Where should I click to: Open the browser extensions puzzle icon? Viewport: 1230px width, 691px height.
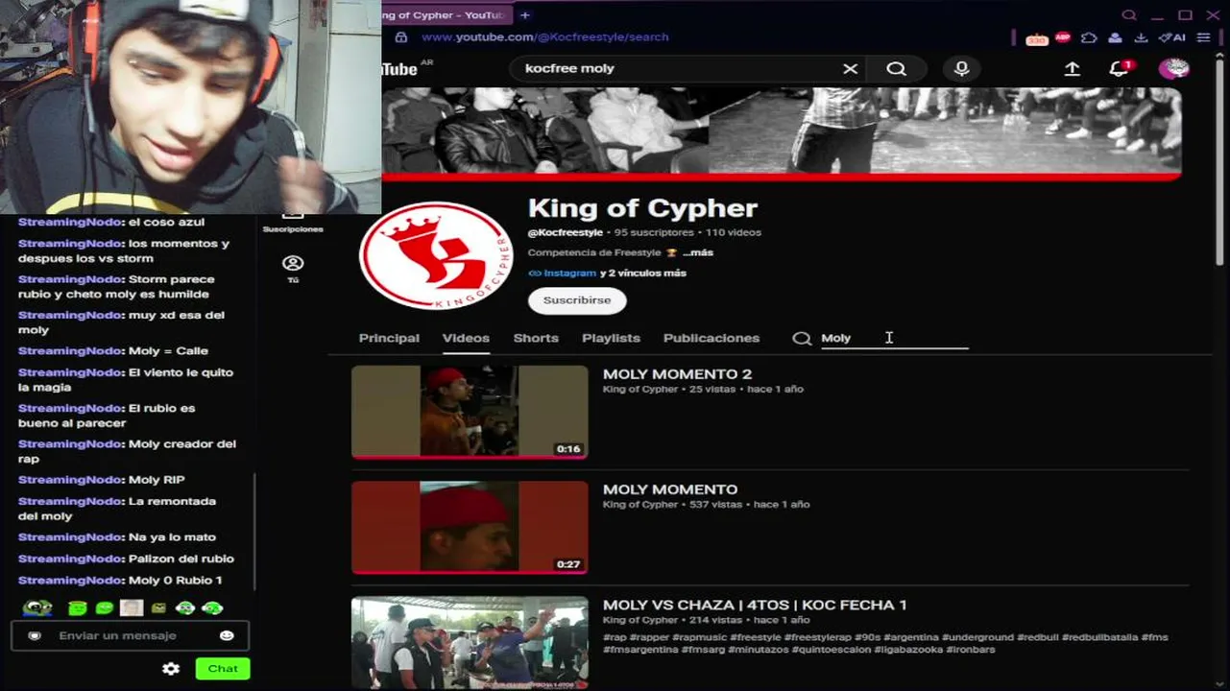pos(1089,37)
